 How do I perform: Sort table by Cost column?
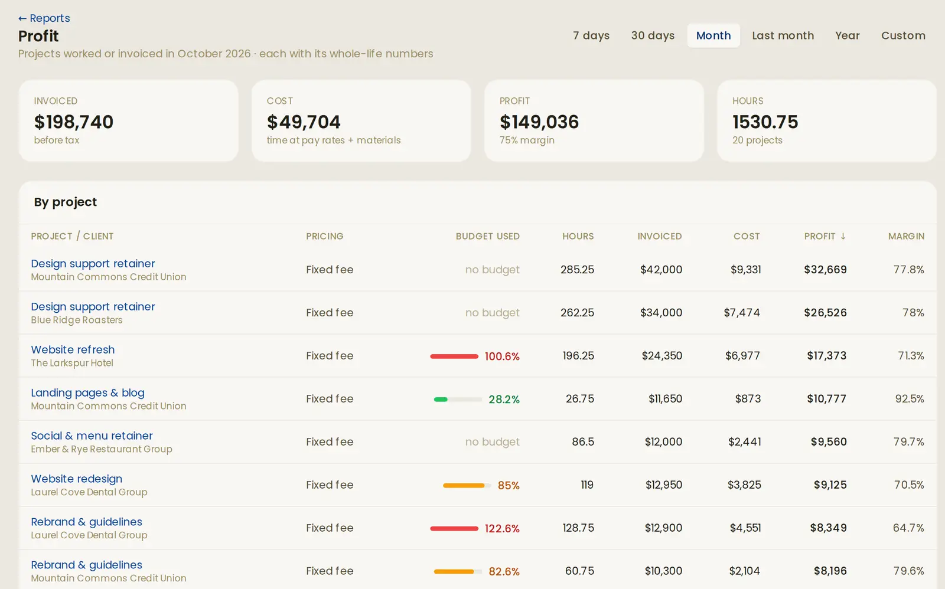(x=747, y=236)
